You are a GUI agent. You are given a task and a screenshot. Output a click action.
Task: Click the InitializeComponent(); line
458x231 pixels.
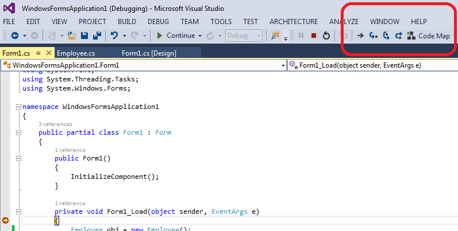114,177
